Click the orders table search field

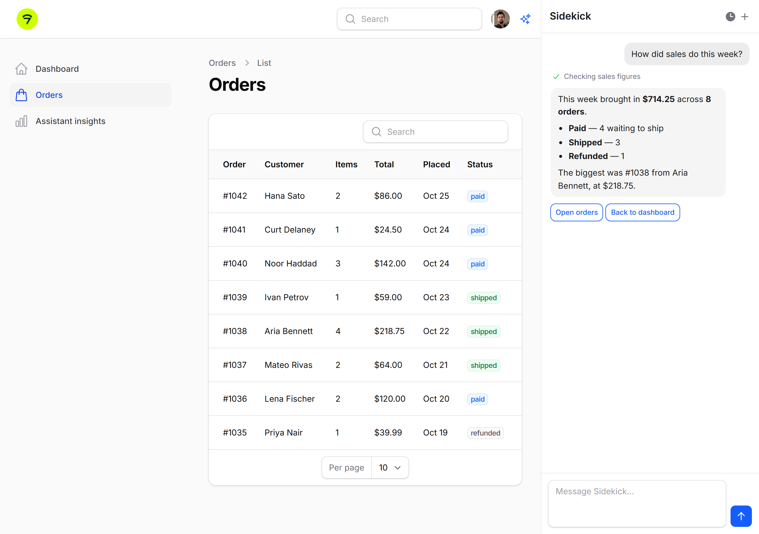[x=435, y=132]
